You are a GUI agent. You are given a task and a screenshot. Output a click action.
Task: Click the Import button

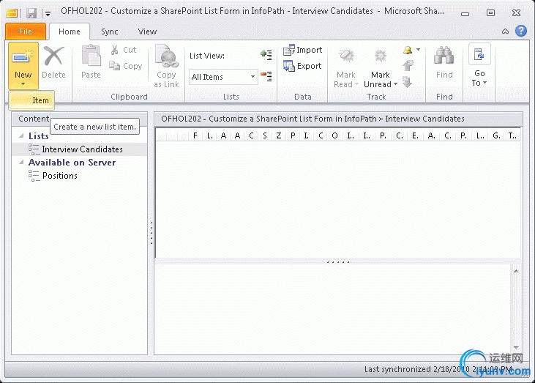pyautogui.click(x=303, y=50)
